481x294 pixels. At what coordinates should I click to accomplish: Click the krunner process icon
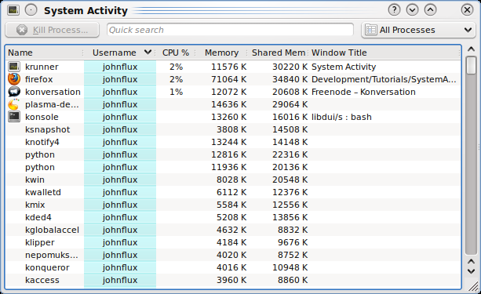pos(14,67)
